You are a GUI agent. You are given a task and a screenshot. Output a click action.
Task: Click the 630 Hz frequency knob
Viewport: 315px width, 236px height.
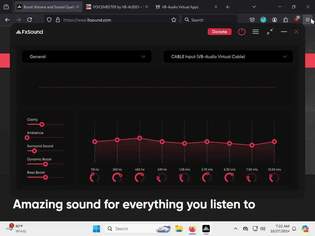(x=162, y=178)
